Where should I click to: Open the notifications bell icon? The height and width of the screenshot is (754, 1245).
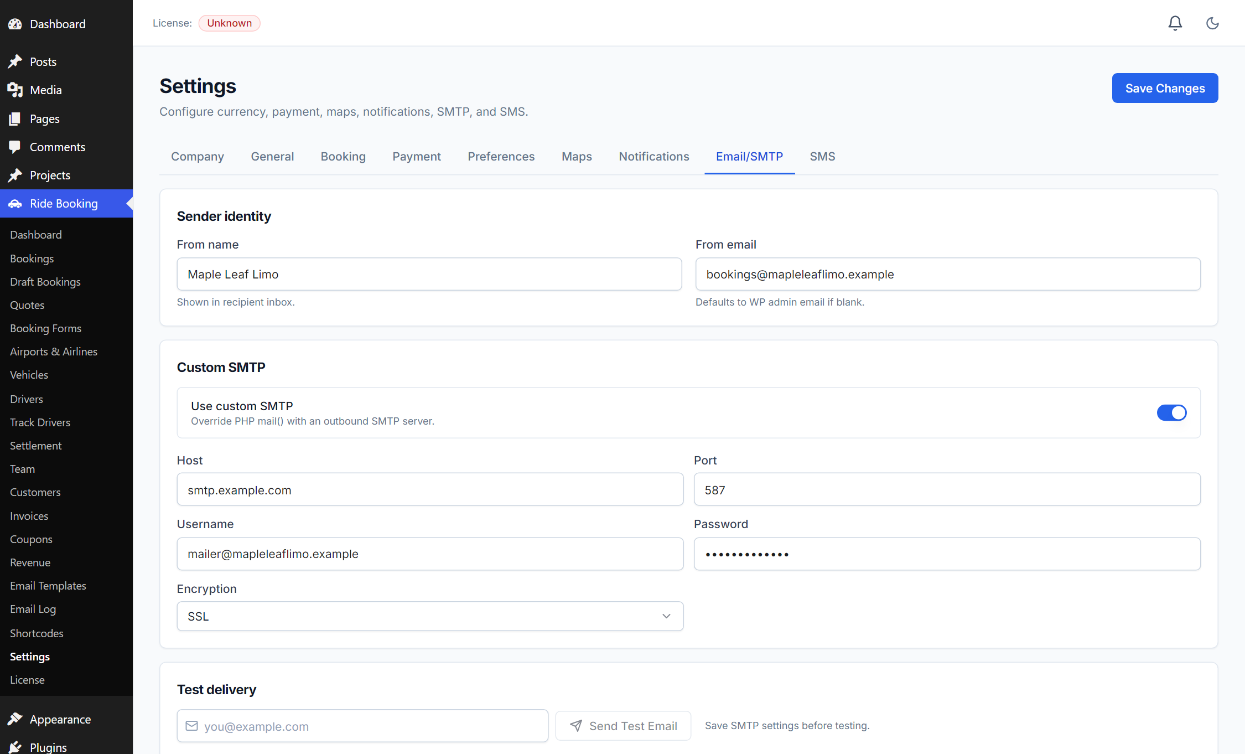pyautogui.click(x=1175, y=23)
